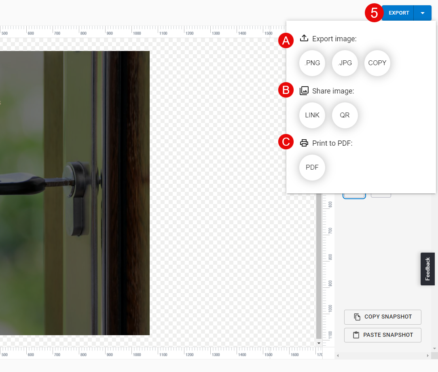Click COPY SNAPSHOT button
The image size is (438, 372).
coord(383,317)
